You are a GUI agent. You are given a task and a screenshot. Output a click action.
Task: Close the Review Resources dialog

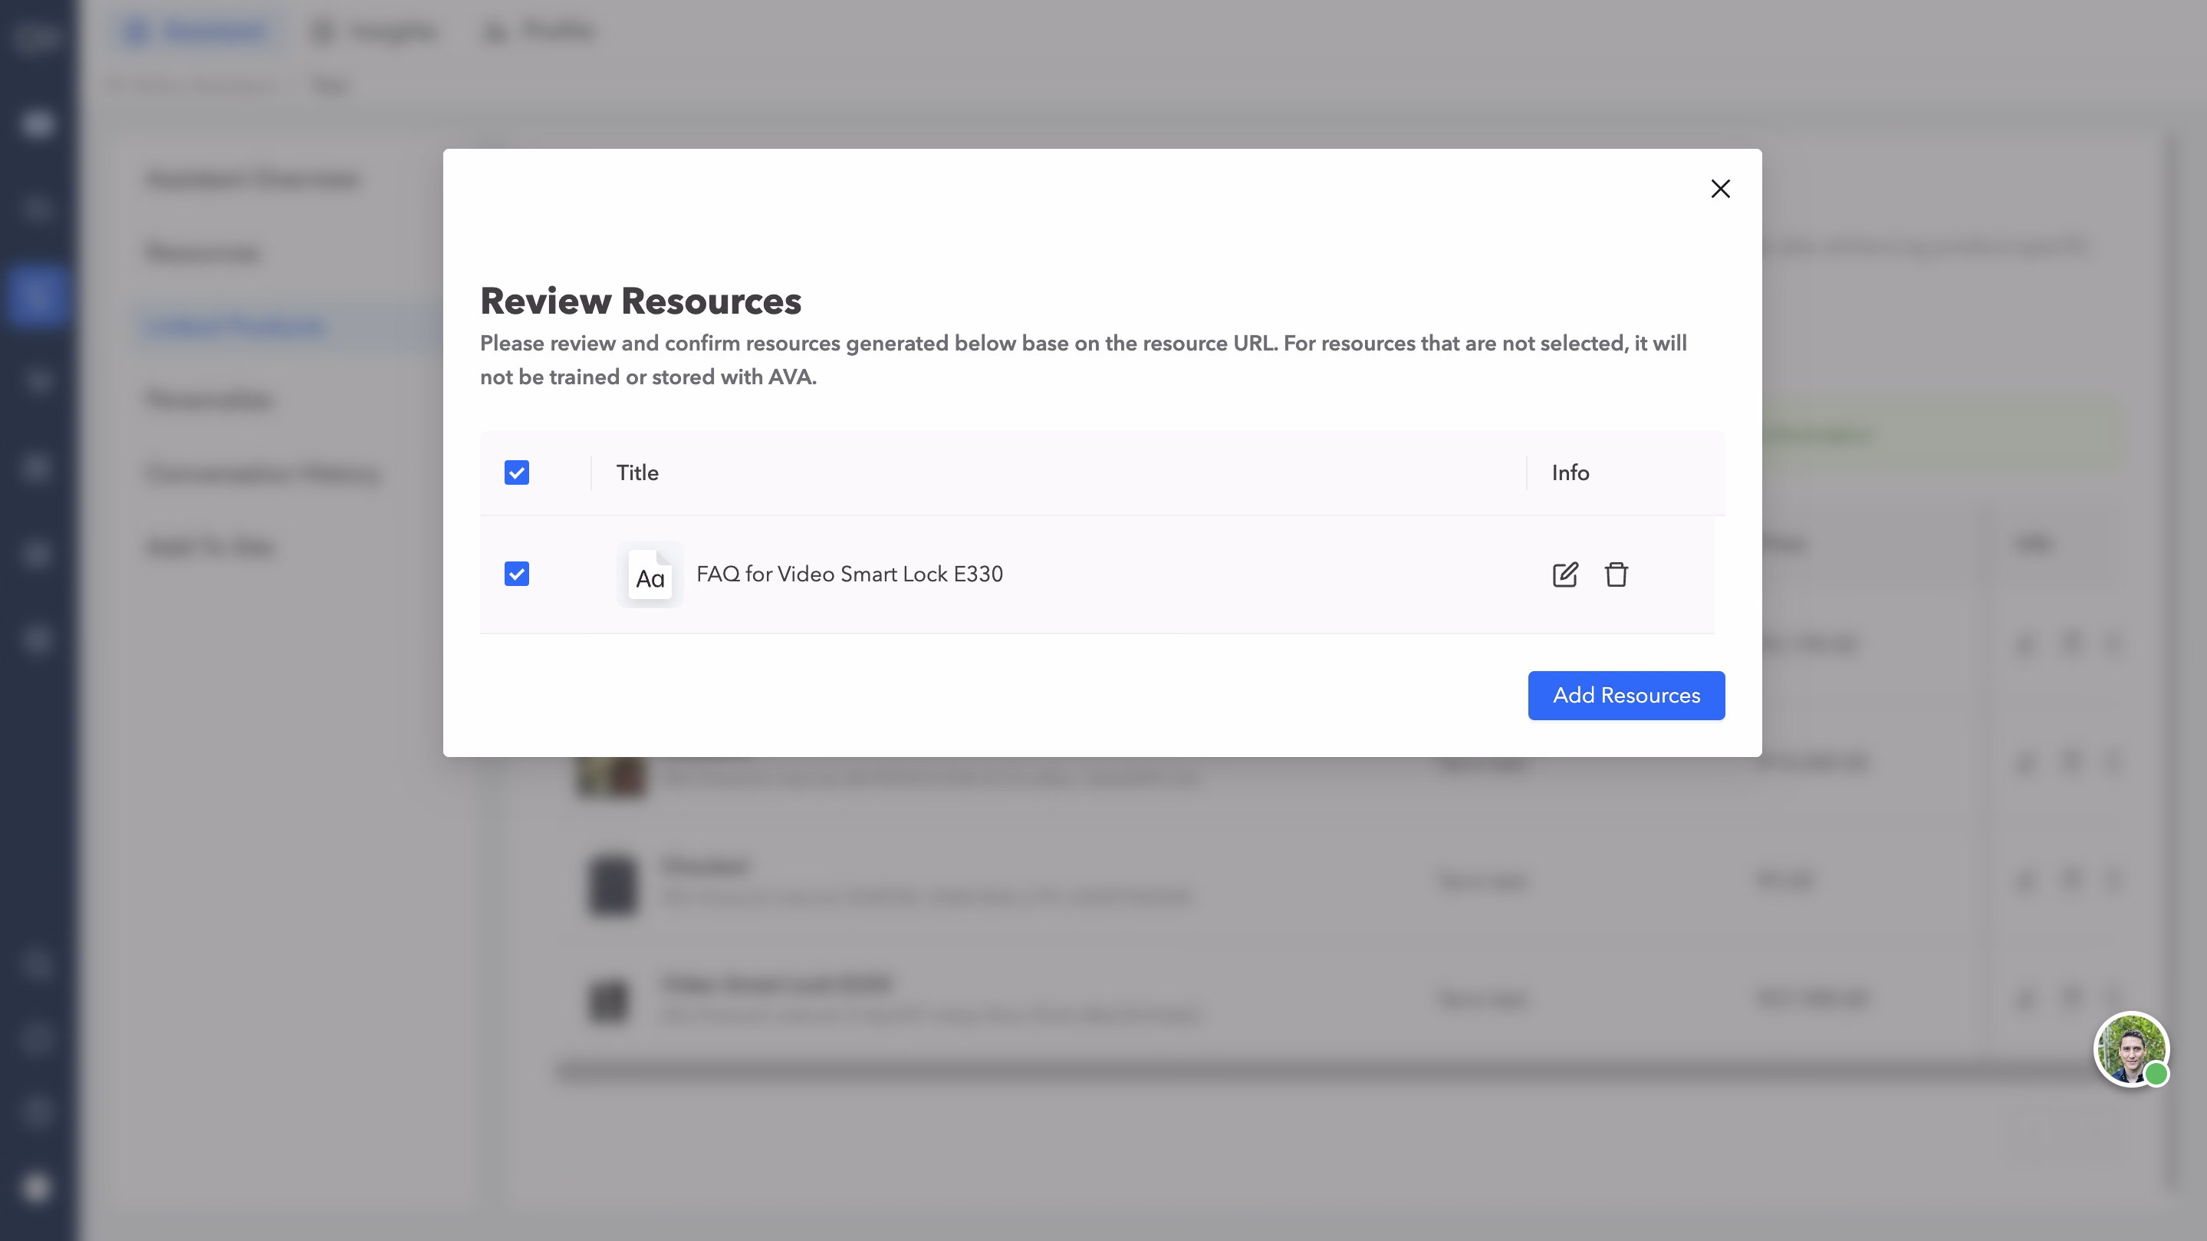(1719, 189)
